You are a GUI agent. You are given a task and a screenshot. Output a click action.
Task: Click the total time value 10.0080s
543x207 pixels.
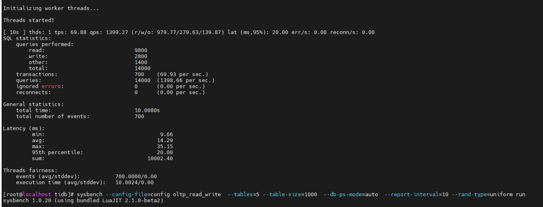[147, 110]
